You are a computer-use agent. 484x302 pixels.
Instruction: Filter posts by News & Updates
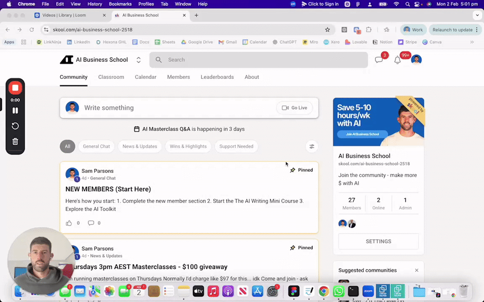click(140, 146)
